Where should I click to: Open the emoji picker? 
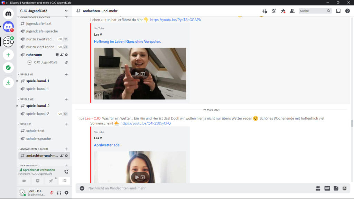(344, 188)
